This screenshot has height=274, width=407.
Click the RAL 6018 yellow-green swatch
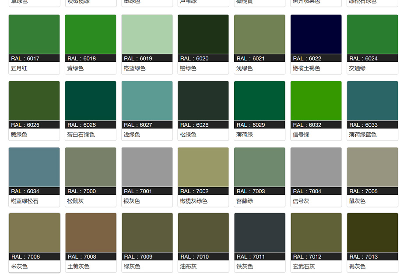point(91,35)
